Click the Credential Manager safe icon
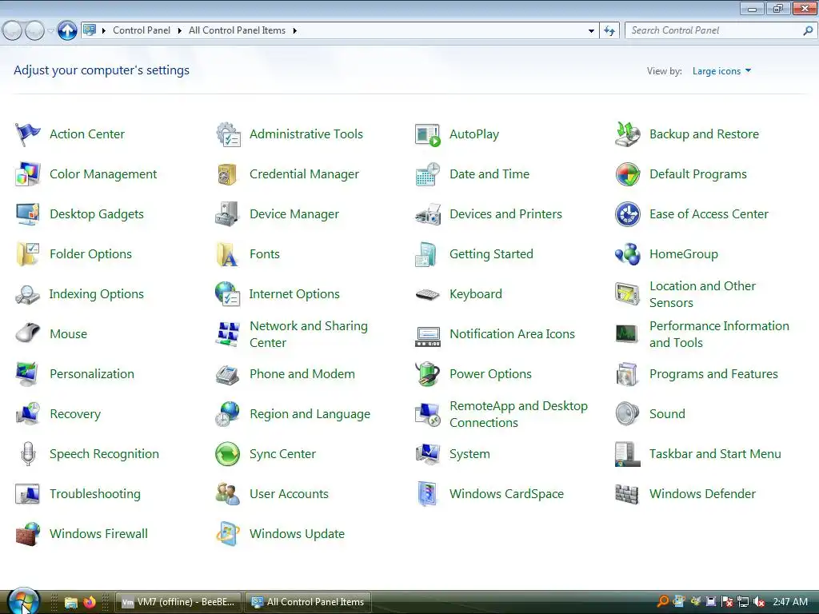This screenshot has width=819, height=614. tap(227, 174)
